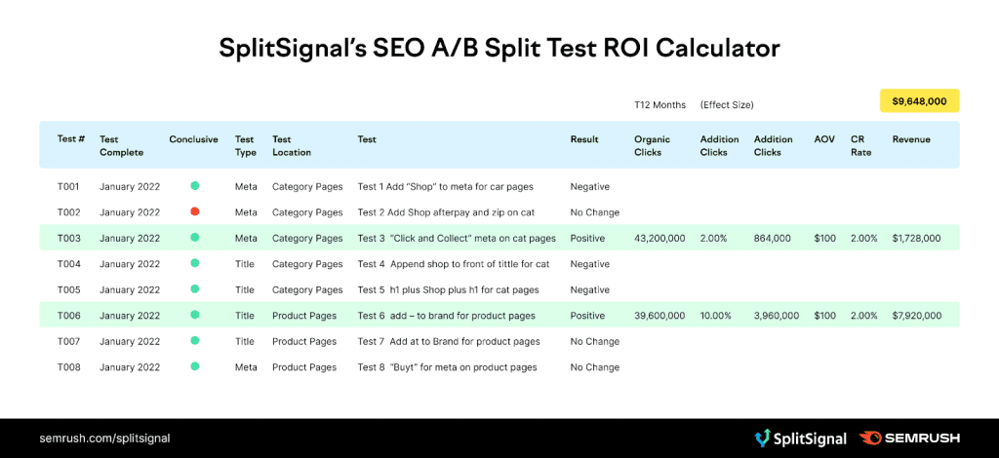Select Test 7 Add at to Brand text

click(x=449, y=342)
